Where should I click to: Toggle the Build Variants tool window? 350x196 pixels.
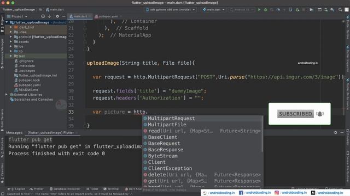2,120
